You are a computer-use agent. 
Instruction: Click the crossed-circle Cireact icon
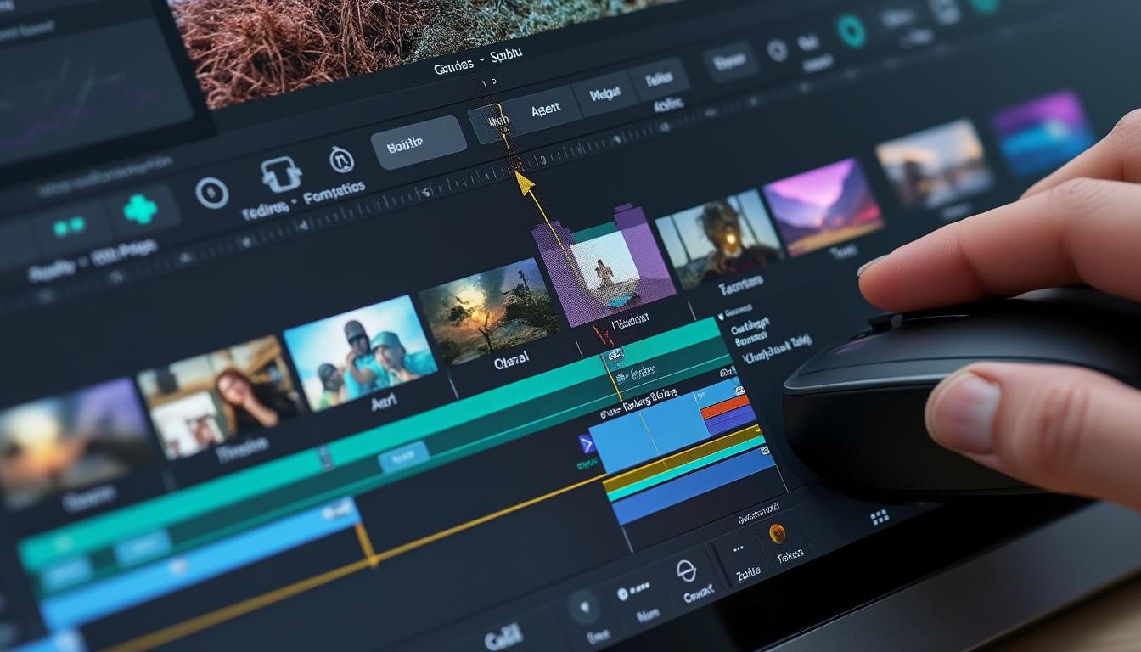(x=686, y=570)
